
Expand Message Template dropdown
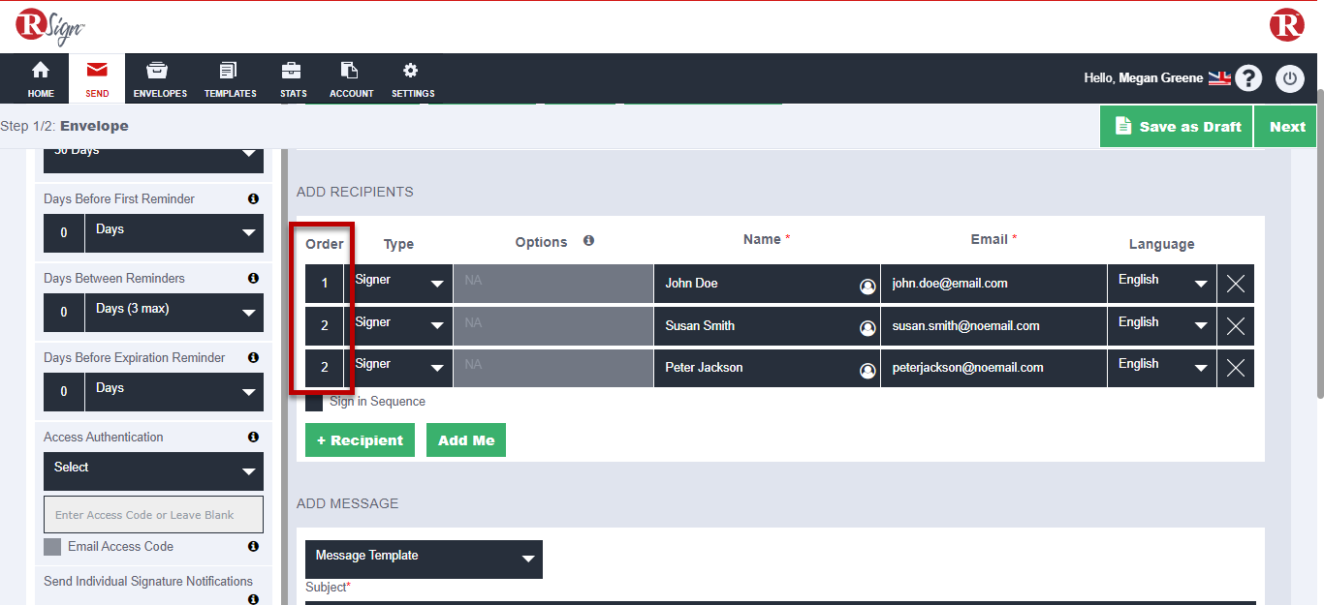424,559
